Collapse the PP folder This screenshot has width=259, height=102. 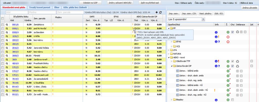[169, 28]
